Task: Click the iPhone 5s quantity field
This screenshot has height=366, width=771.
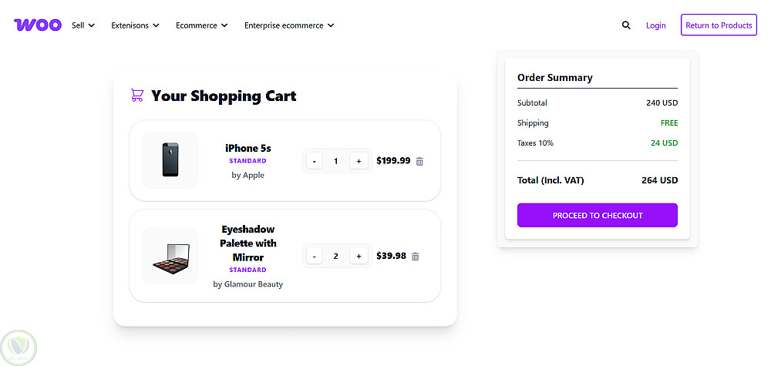Action: pyautogui.click(x=336, y=161)
